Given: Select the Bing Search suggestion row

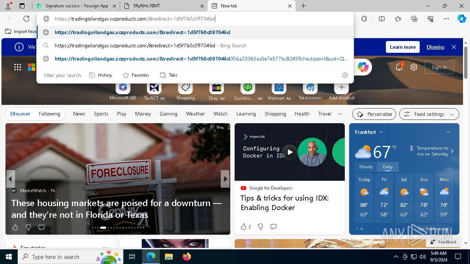Looking at the screenshot, I should coord(195,45).
